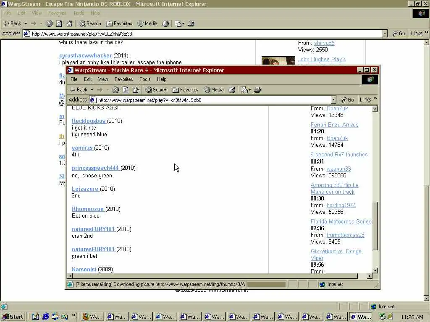Screen dimensions: 430x322
Task: Click Print icon in Marble Race toolbar
Action: pos(257,90)
